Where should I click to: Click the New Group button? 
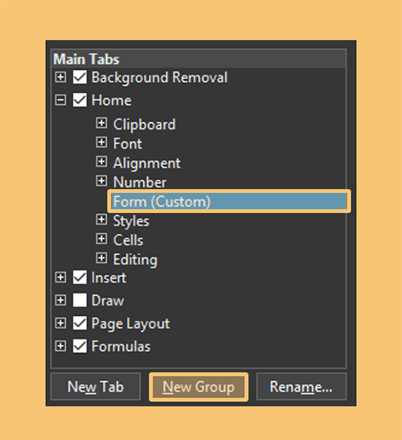tap(199, 387)
